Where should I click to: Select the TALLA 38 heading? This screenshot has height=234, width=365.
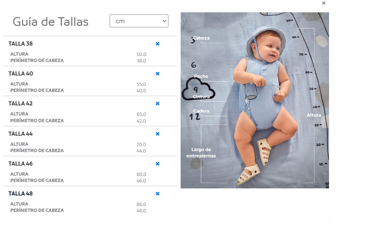pyautogui.click(x=21, y=44)
